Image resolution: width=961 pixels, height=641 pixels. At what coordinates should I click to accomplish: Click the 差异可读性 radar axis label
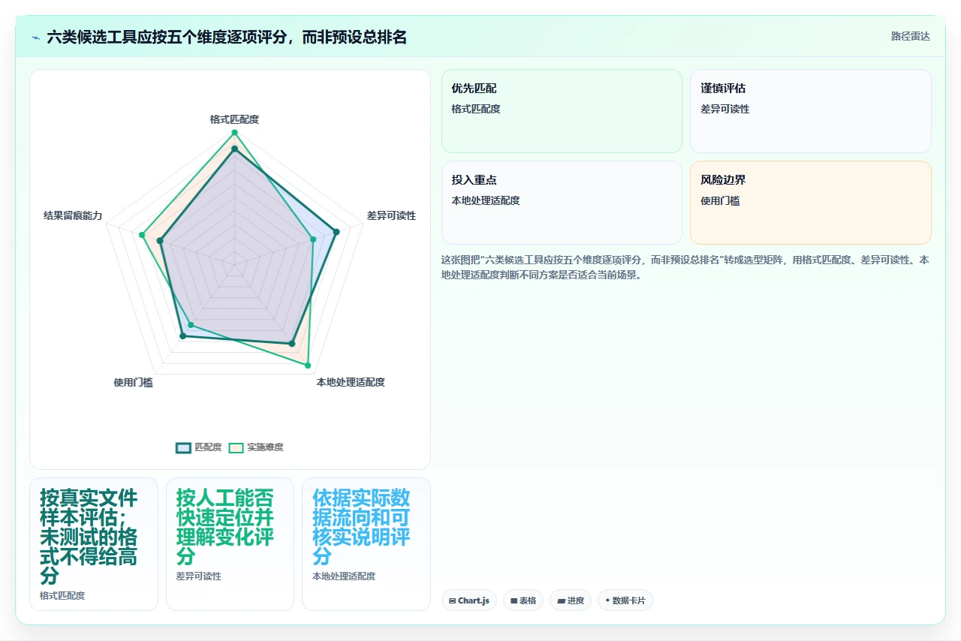[x=391, y=215]
